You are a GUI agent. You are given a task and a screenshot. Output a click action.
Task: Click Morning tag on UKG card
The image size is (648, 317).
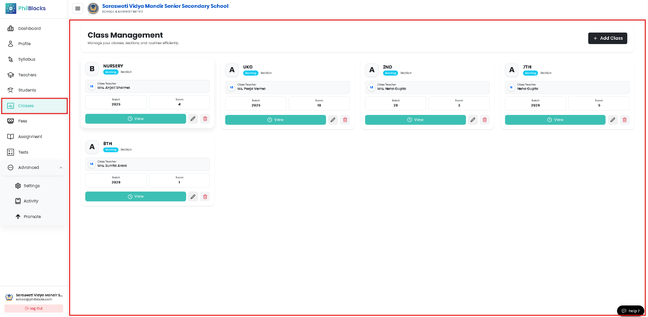[x=251, y=73]
